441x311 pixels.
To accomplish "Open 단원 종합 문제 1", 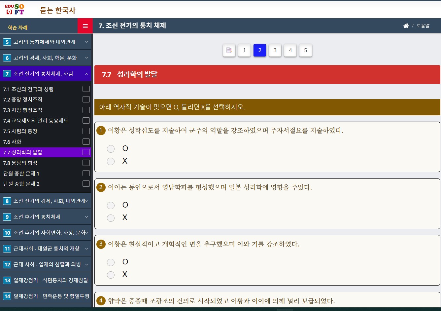I will (21, 173).
